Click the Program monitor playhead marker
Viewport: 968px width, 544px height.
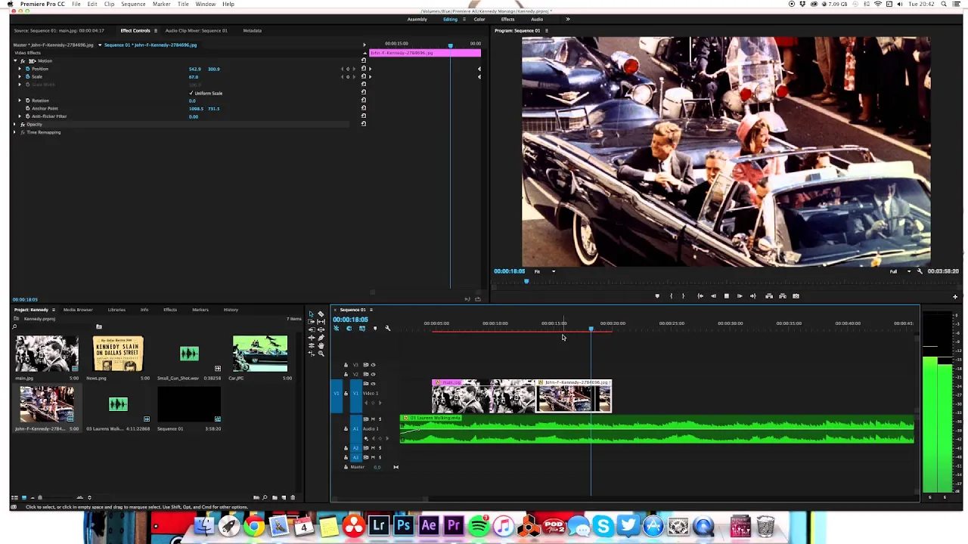pyautogui.click(x=526, y=281)
